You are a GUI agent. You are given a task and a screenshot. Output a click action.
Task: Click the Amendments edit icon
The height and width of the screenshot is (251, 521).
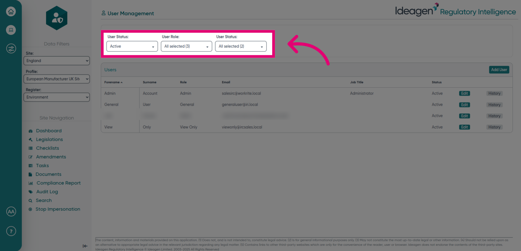30,157
